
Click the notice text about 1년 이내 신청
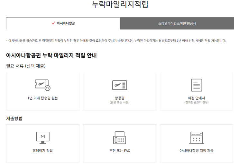click(117, 41)
